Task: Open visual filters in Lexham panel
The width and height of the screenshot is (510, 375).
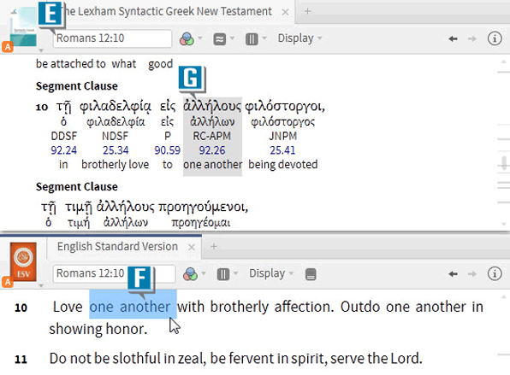Action: coord(187,39)
